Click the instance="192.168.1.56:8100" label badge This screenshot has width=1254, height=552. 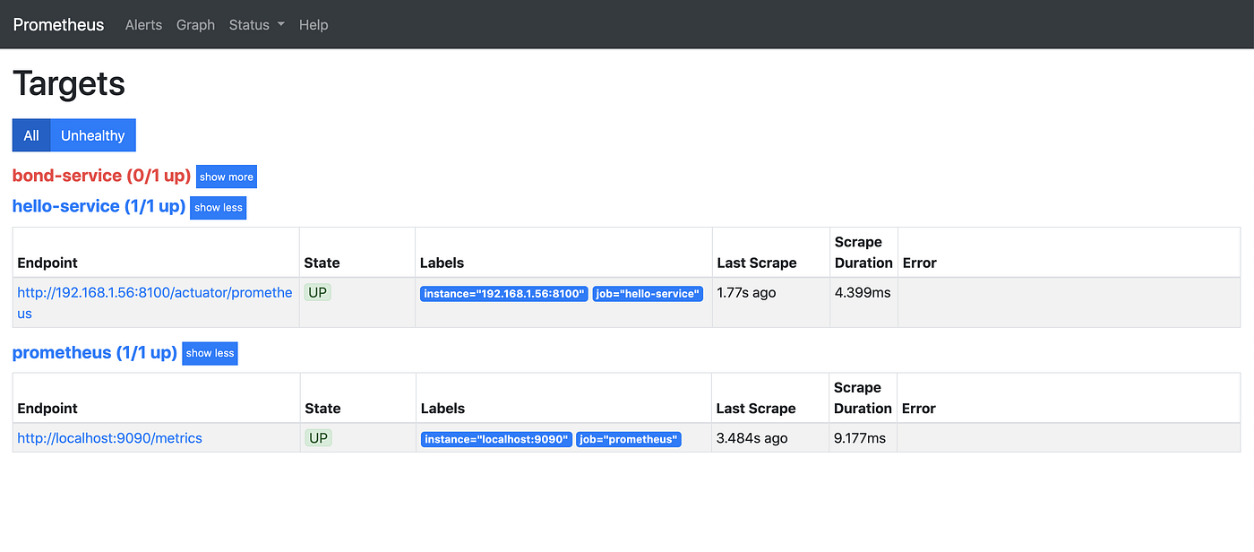pos(503,293)
